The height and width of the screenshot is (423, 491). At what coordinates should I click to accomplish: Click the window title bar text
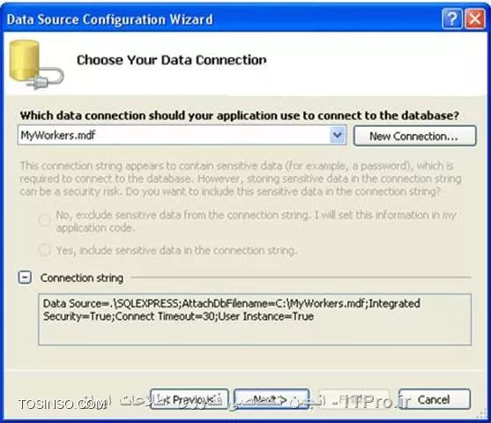pyautogui.click(x=109, y=19)
